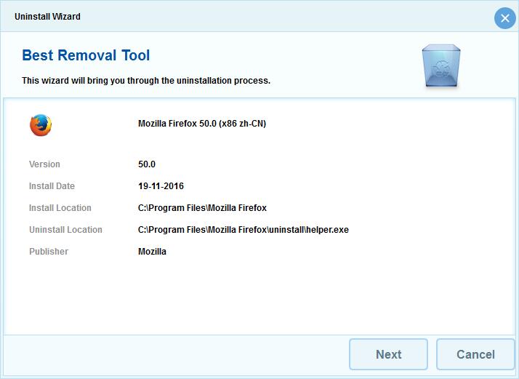
Task: Click the Install Location label
Action: pyautogui.click(x=60, y=208)
